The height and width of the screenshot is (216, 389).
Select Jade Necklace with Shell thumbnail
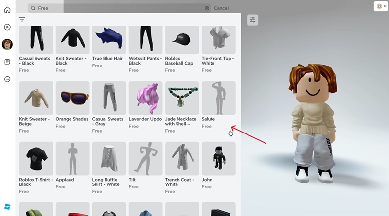pos(182,98)
